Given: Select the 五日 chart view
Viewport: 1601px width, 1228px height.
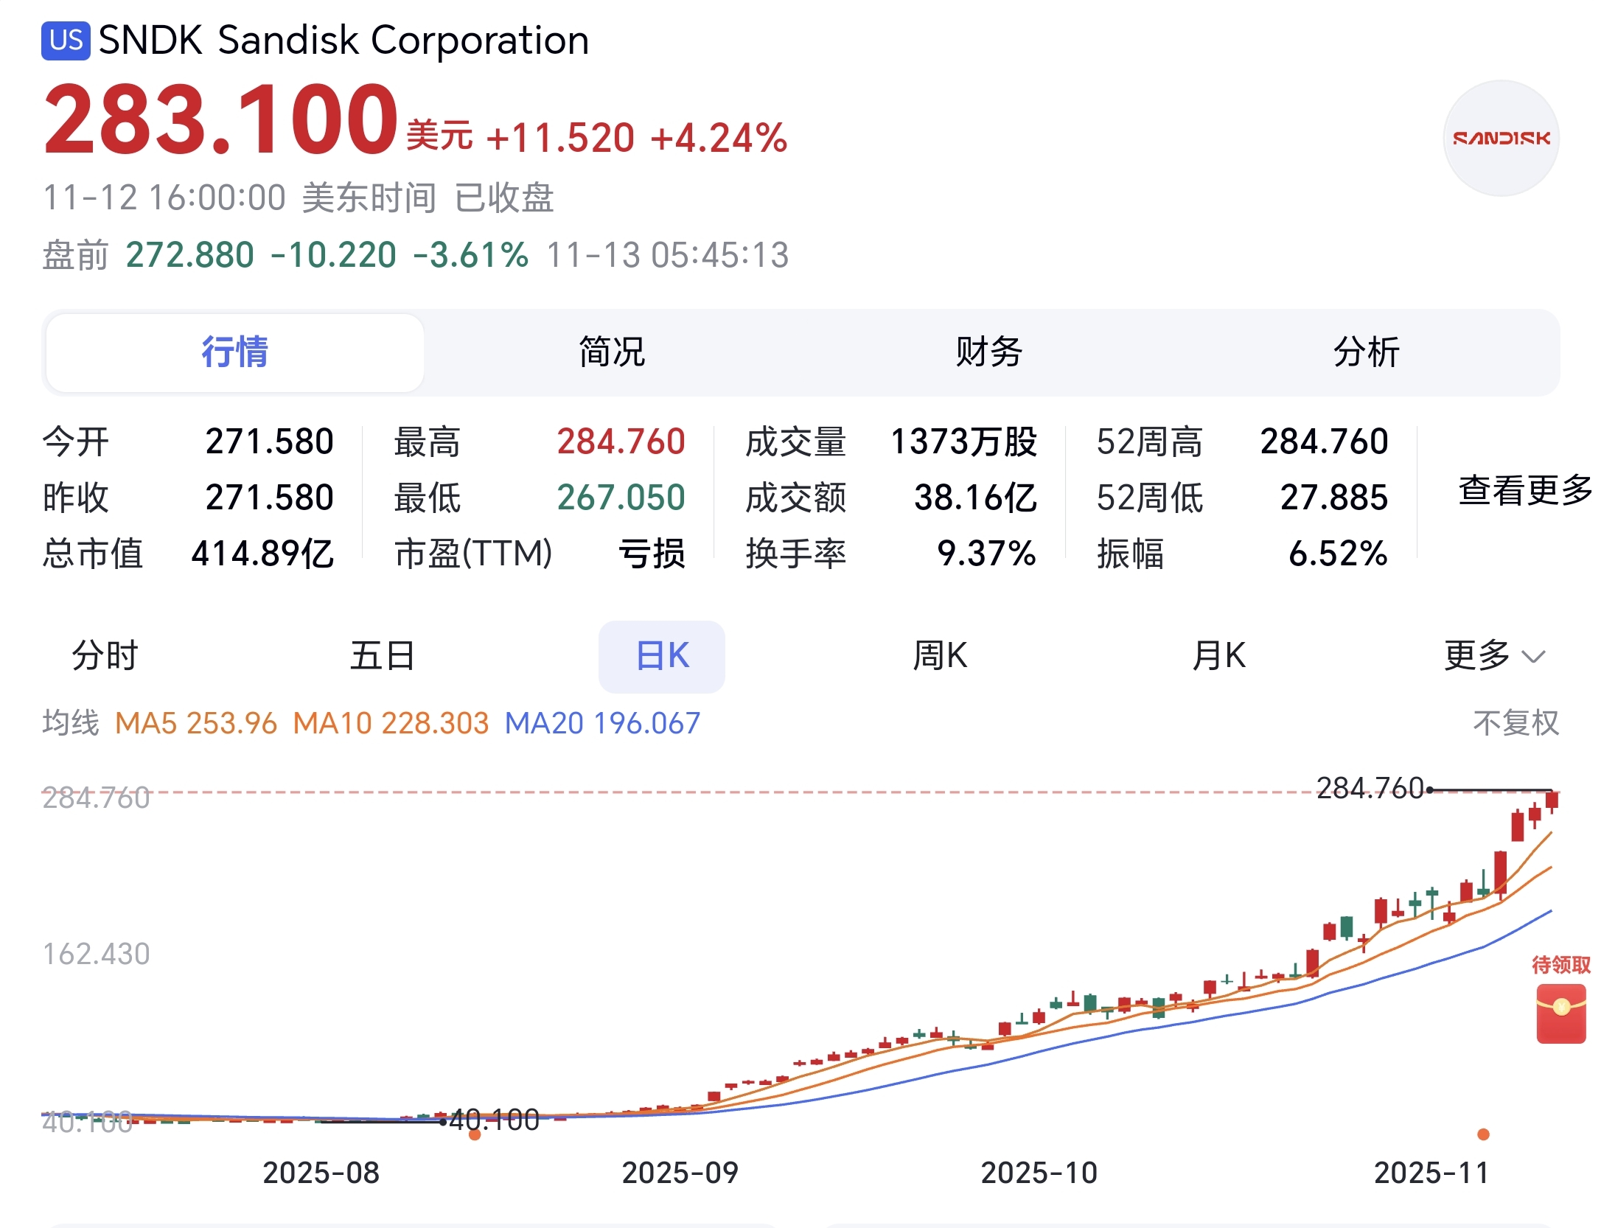Looking at the screenshot, I should click(x=383, y=655).
